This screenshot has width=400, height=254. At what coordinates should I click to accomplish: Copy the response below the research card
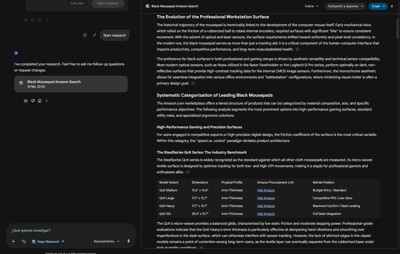tap(40, 101)
